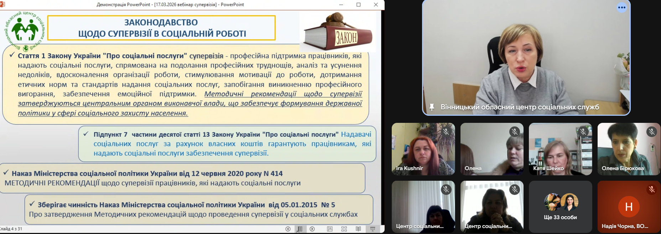The image size is (661, 234).
Task: Click the underlined 'Методичні рекомендації щодо супервізії' text
Action: [283, 94]
